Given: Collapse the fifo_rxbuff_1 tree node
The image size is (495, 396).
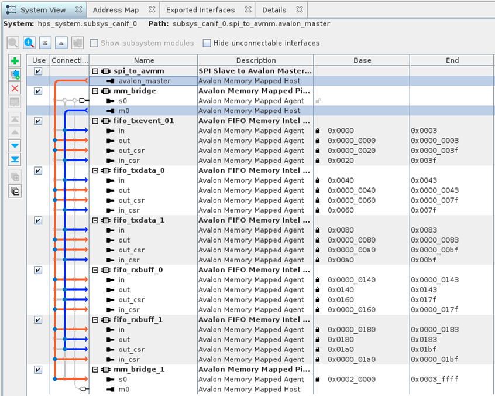Looking at the screenshot, I should [x=95, y=320].
